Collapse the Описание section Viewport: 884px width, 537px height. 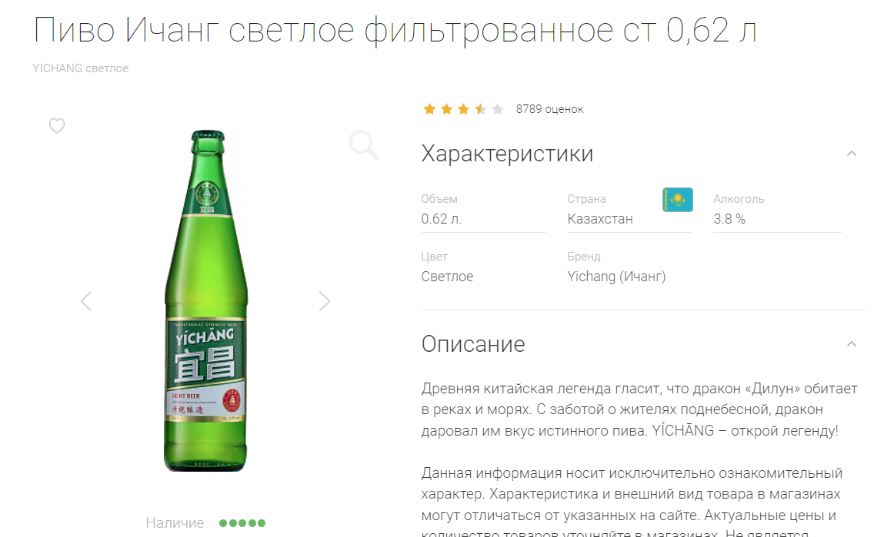click(851, 344)
